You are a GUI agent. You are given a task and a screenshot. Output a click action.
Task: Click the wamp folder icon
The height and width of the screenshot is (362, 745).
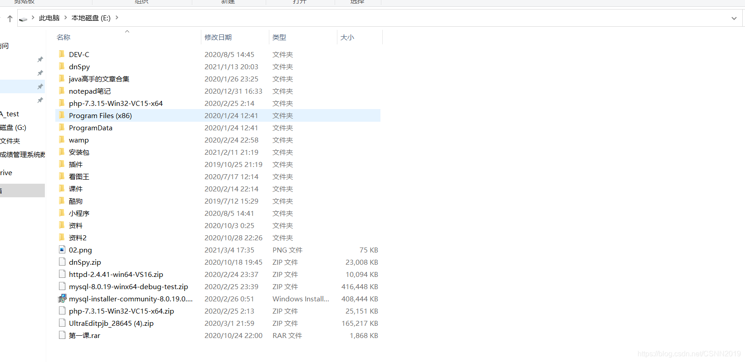(62, 140)
